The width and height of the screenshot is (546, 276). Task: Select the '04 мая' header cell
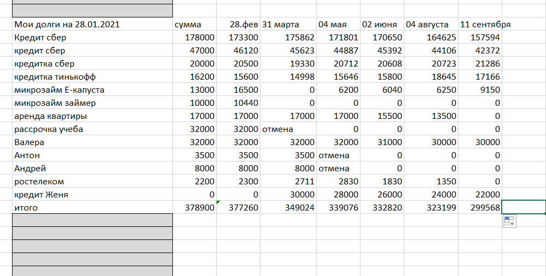coord(338,25)
